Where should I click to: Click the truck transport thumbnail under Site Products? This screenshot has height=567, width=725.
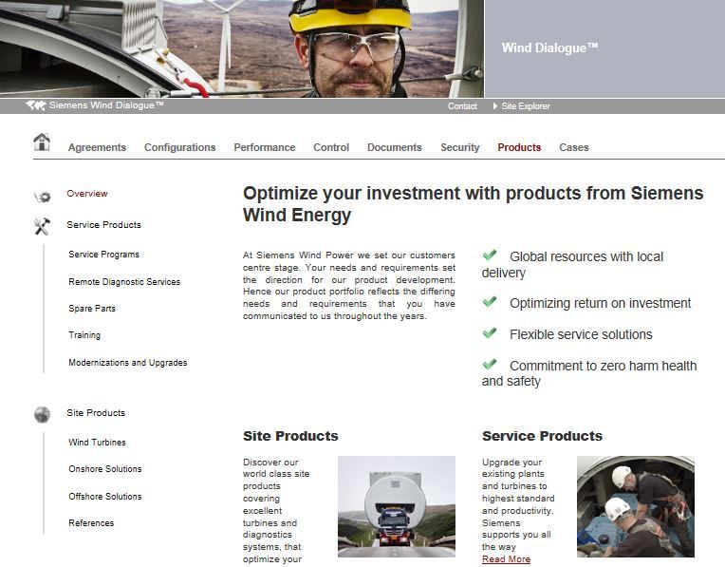(397, 506)
